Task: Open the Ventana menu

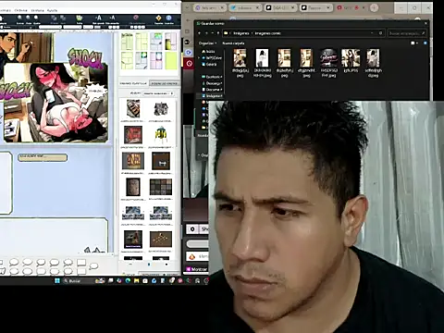Action: [x=38, y=10]
